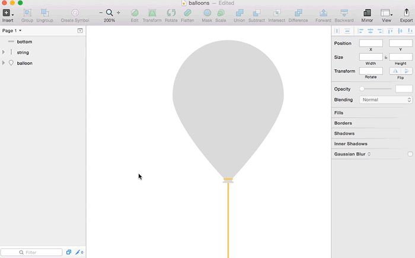Toggle the layer list pages icon
The height and width of the screenshot is (258, 415).
pyautogui.click(x=69, y=252)
